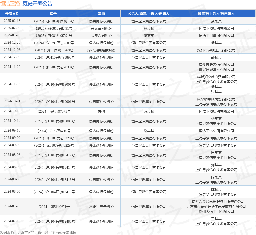Click the 开庭日期 column header

12,14
